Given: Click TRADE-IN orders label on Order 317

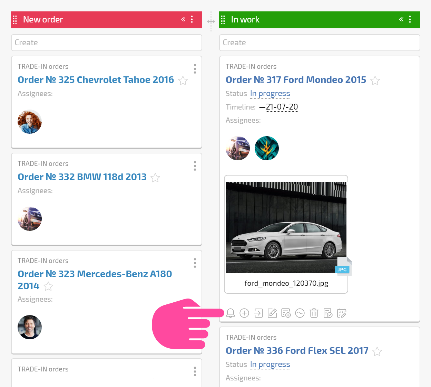Looking at the screenshot, I should (x=251, y=66).
